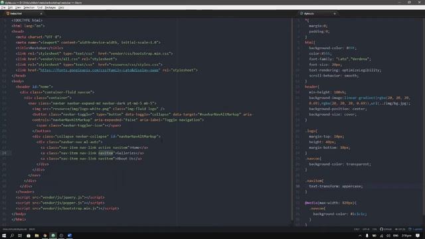
Task: Click the CRLF line ending selector
Action: pos(357,229)
